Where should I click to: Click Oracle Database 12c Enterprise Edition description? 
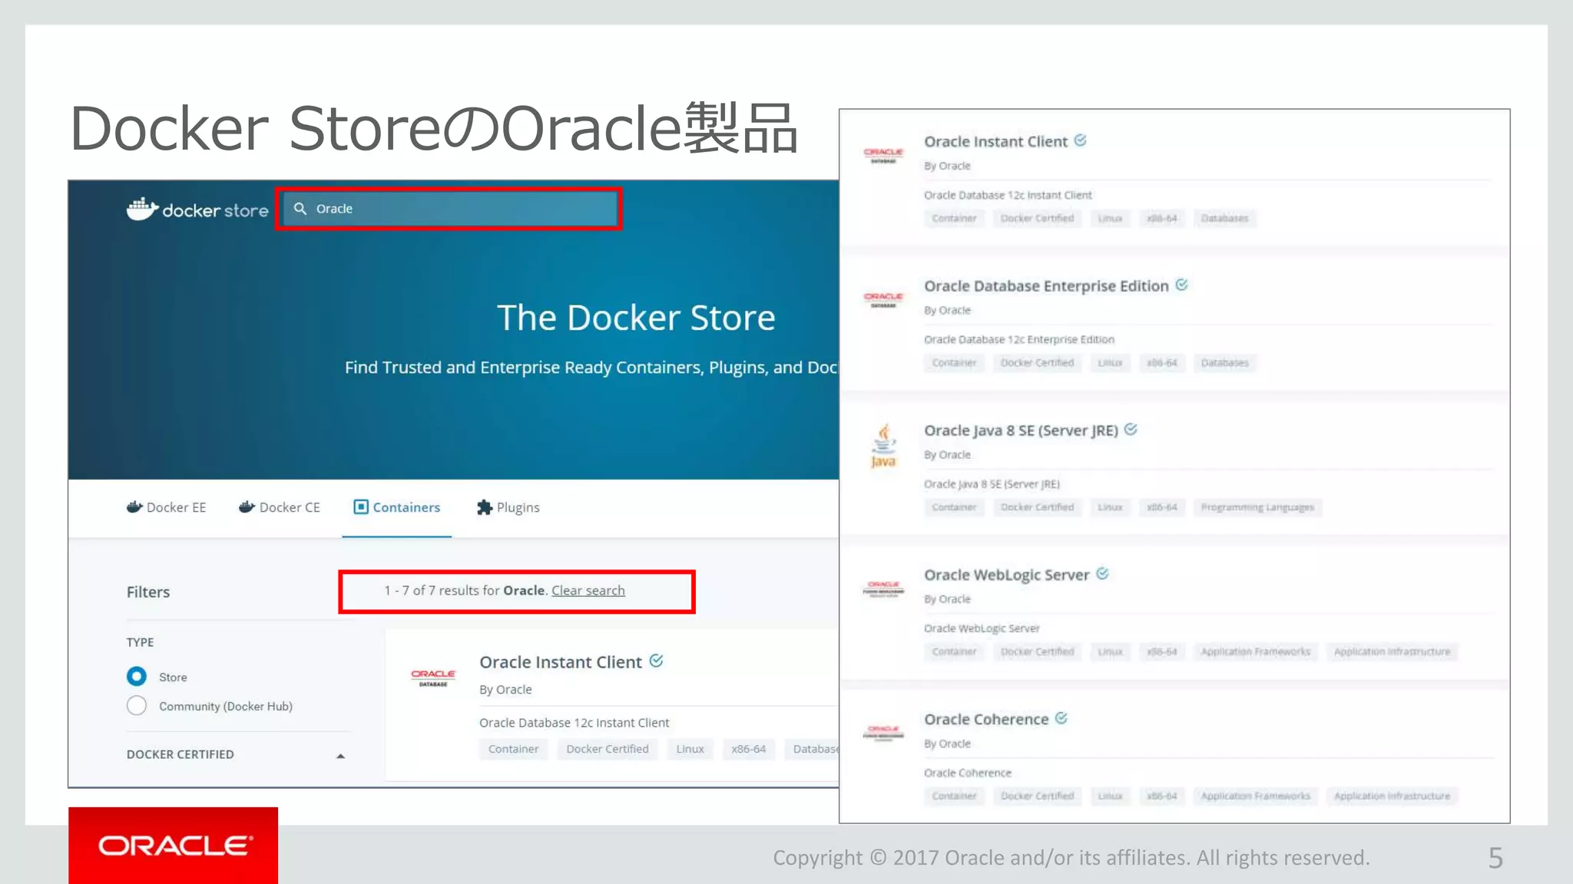click(1018, 339)
